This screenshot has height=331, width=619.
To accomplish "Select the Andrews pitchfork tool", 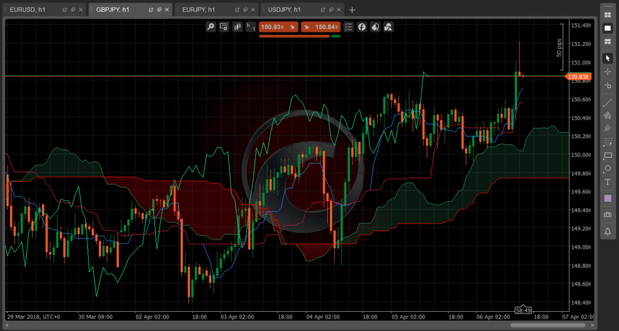I will pos(607,128).
